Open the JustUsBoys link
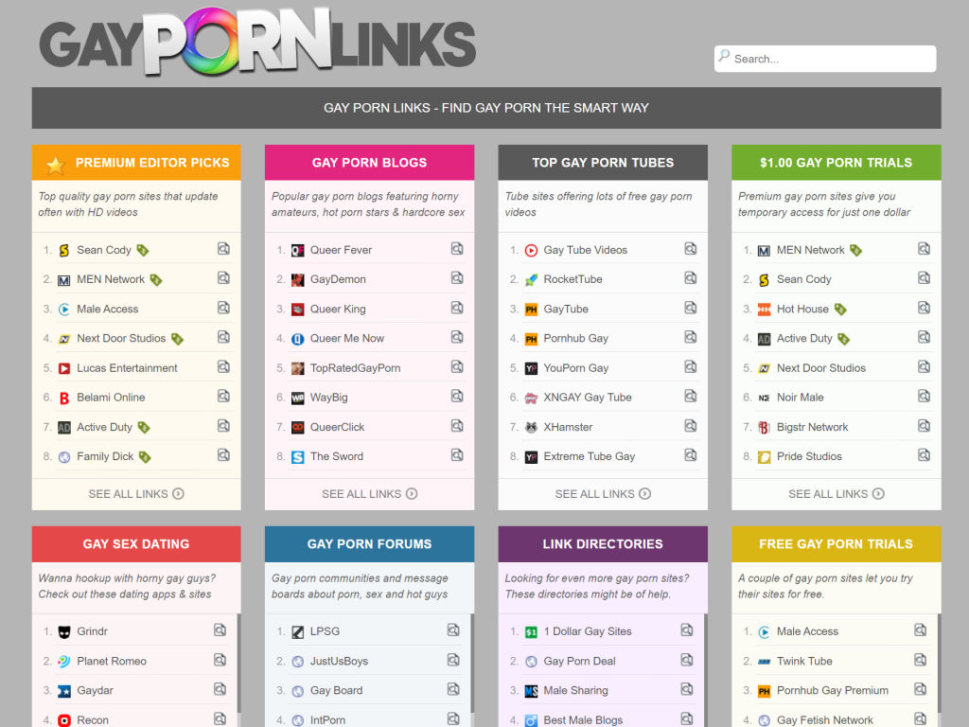The width and height of the screenshot is (969, 727). pos(339,661)
